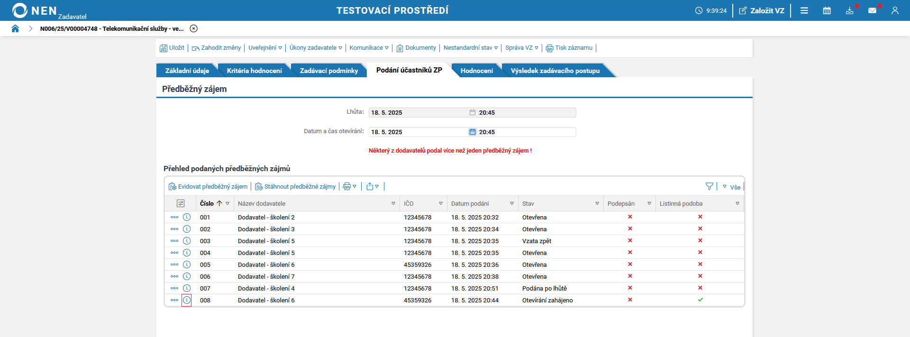Click Evidovat předběžný zájem button
This screenshot has height=337, width=910.
pos(208,186)
